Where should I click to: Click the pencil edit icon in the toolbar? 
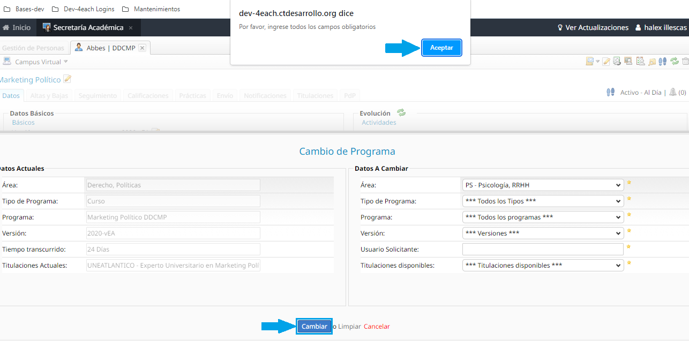[606, 62]
